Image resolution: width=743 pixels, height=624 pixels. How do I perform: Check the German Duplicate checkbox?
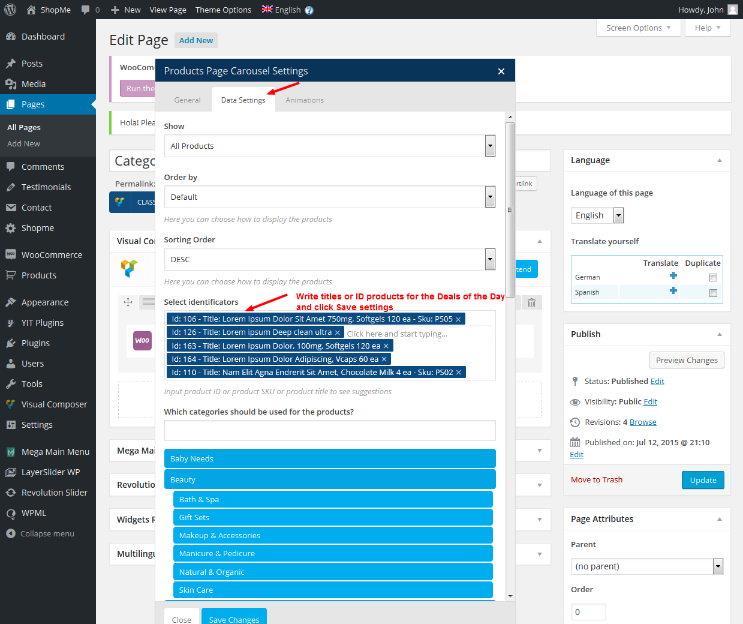[713, 277]
